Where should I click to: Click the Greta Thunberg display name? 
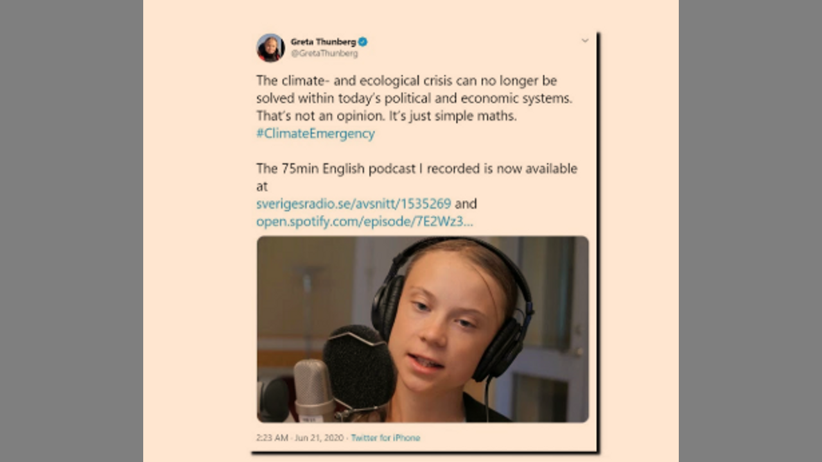point(323,42)
